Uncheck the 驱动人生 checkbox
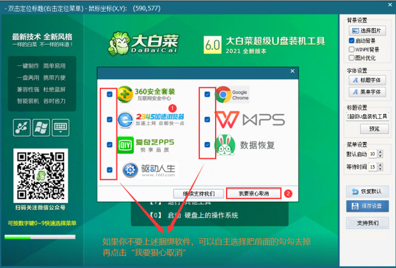 tap(109, 170)
